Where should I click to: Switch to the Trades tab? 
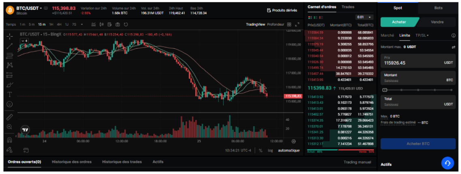(x=348, y=7)
